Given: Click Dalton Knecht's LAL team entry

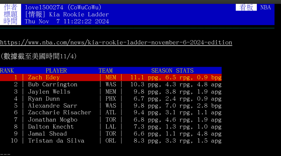Looking at the screenshot, I should (x=111, y=127).
